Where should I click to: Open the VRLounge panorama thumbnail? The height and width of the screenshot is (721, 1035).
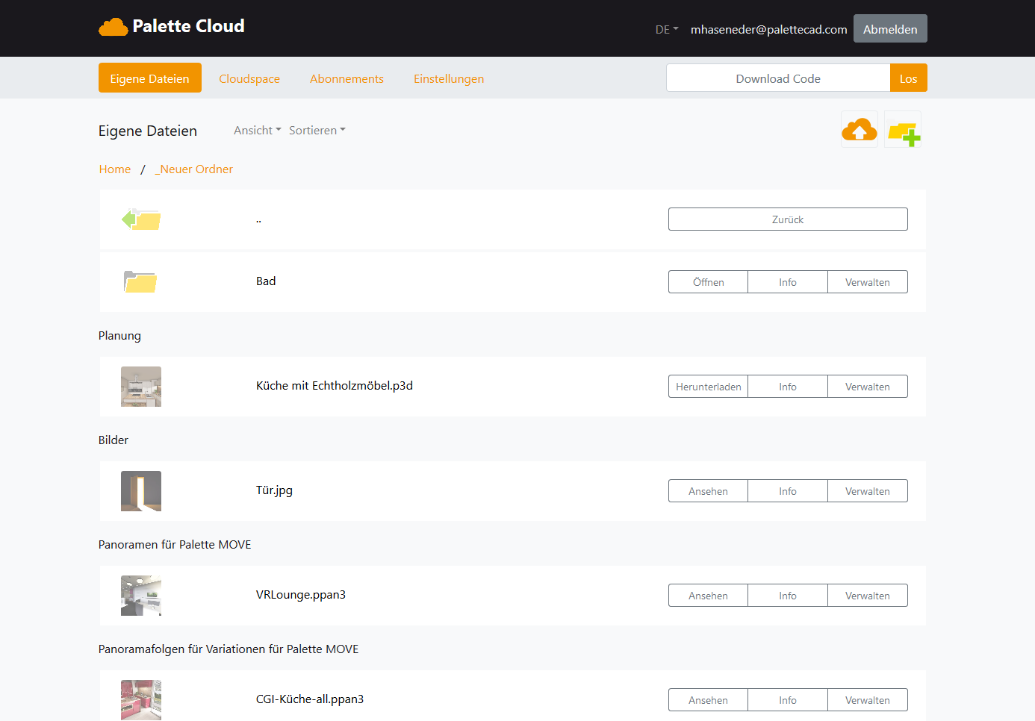(x=141, y=596)
